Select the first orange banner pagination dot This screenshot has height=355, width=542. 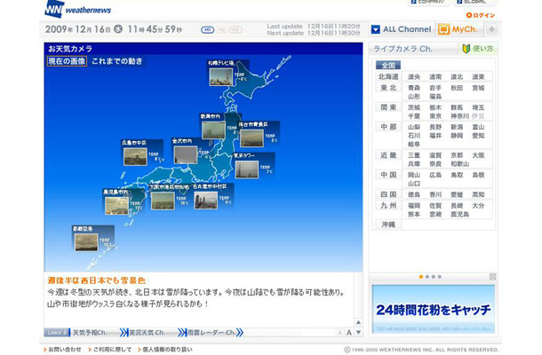pos(421,277)
